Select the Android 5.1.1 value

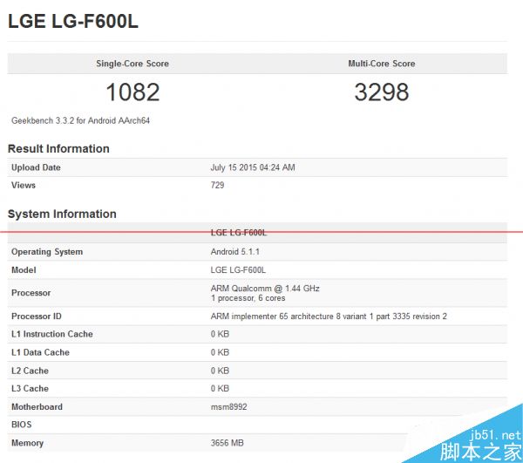tap(234, 252)
